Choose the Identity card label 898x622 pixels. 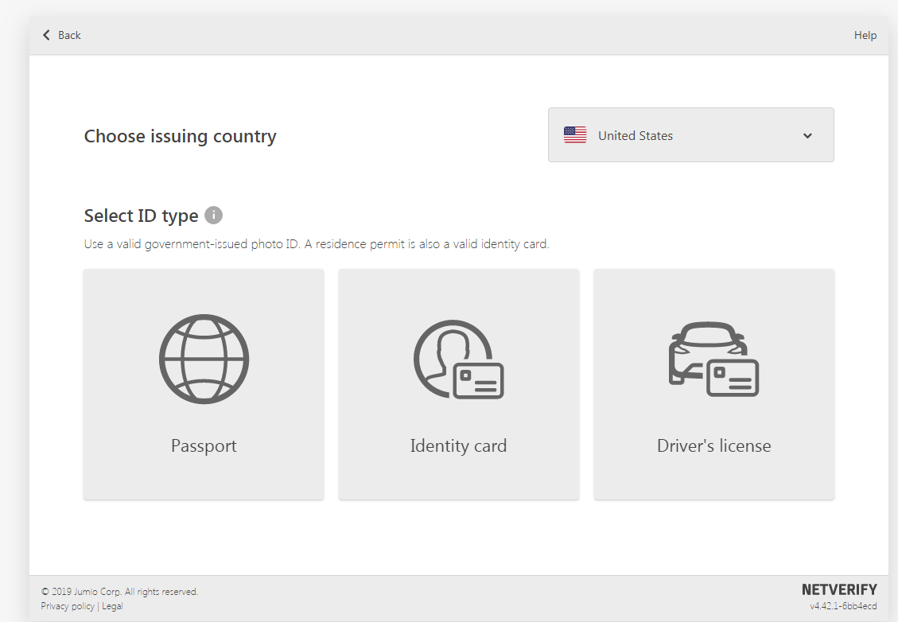458,445
